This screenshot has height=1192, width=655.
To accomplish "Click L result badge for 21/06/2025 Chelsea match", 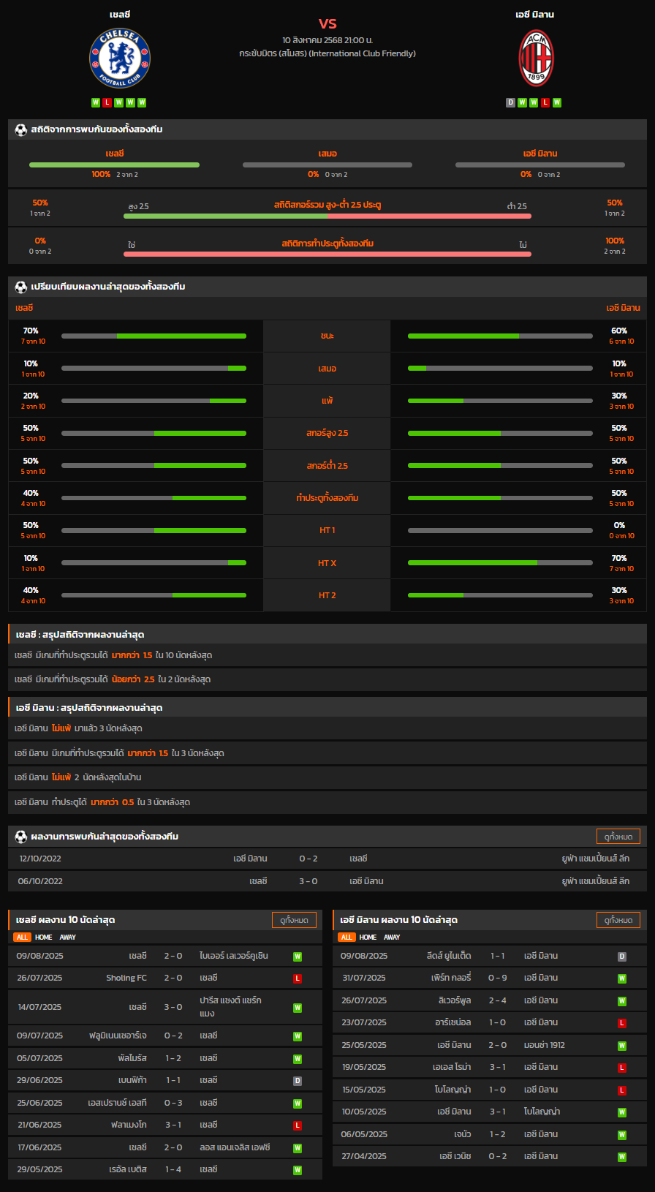I will 298,1125.
